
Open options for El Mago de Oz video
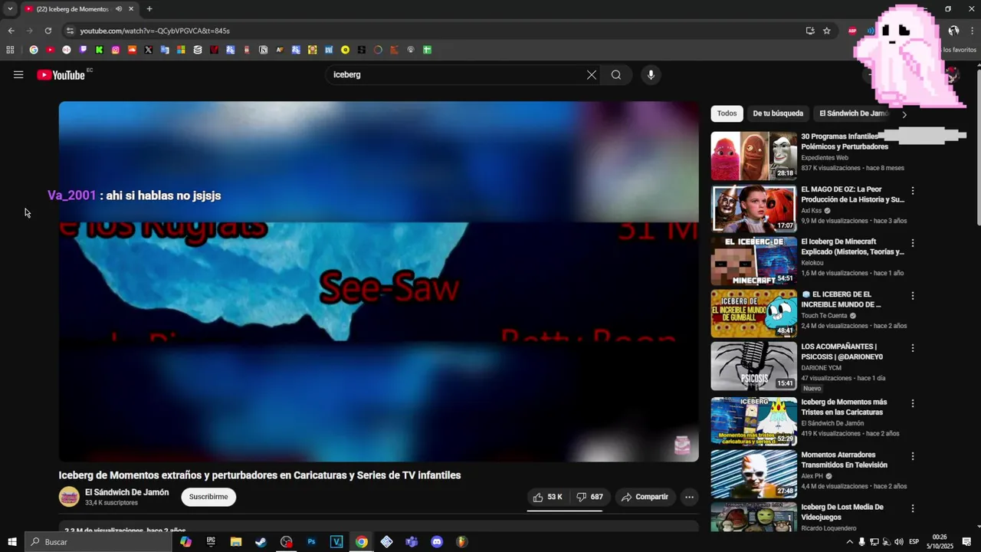click(x=912, y=190)
